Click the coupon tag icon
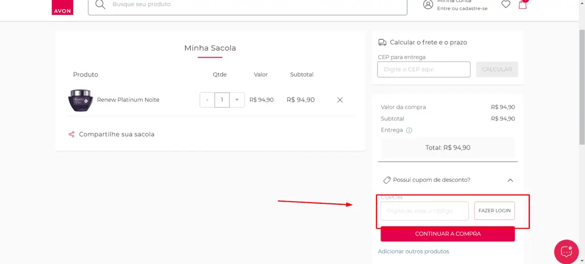Viewport: 585px width, 264px height. point(387,180)
